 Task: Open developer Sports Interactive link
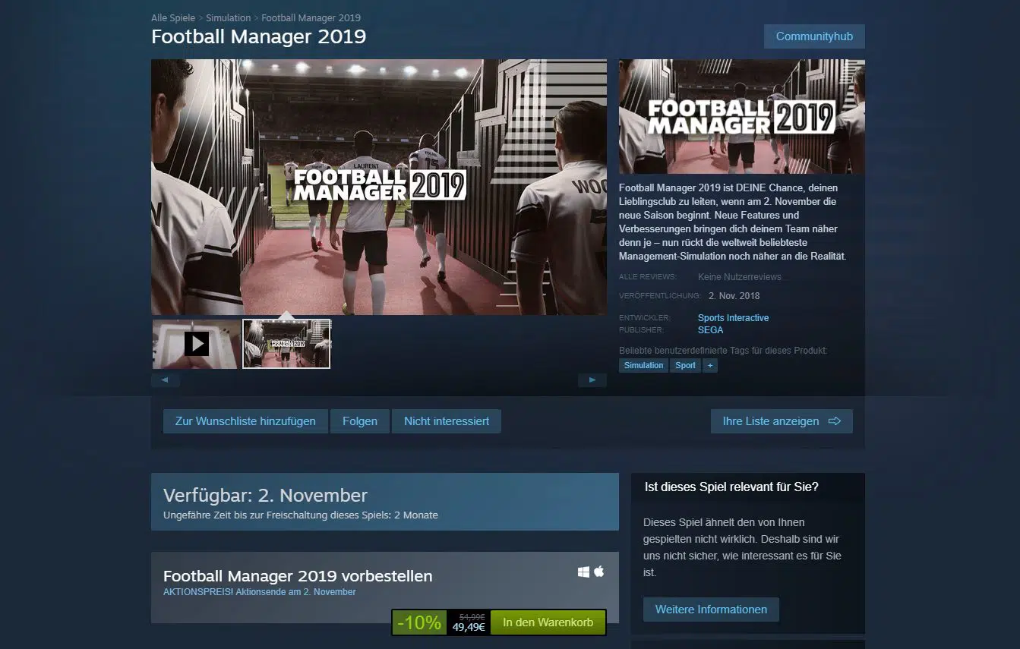(x=733, y=318)
